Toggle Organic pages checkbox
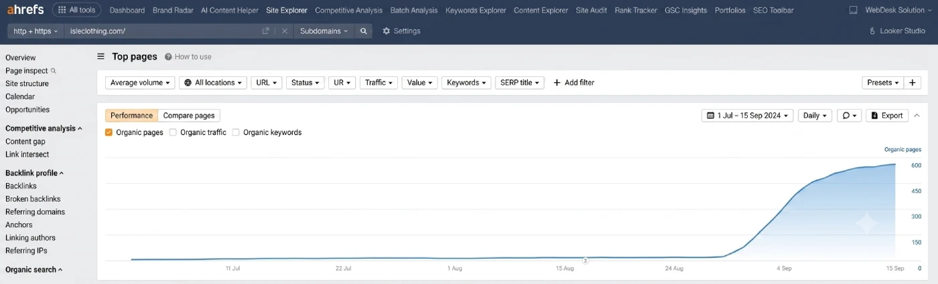 [109, 132]
